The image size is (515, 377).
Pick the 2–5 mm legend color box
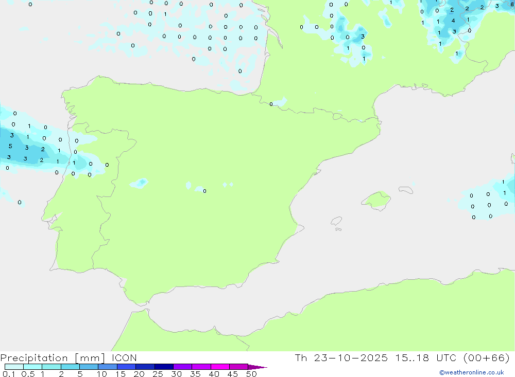(70, 367)
